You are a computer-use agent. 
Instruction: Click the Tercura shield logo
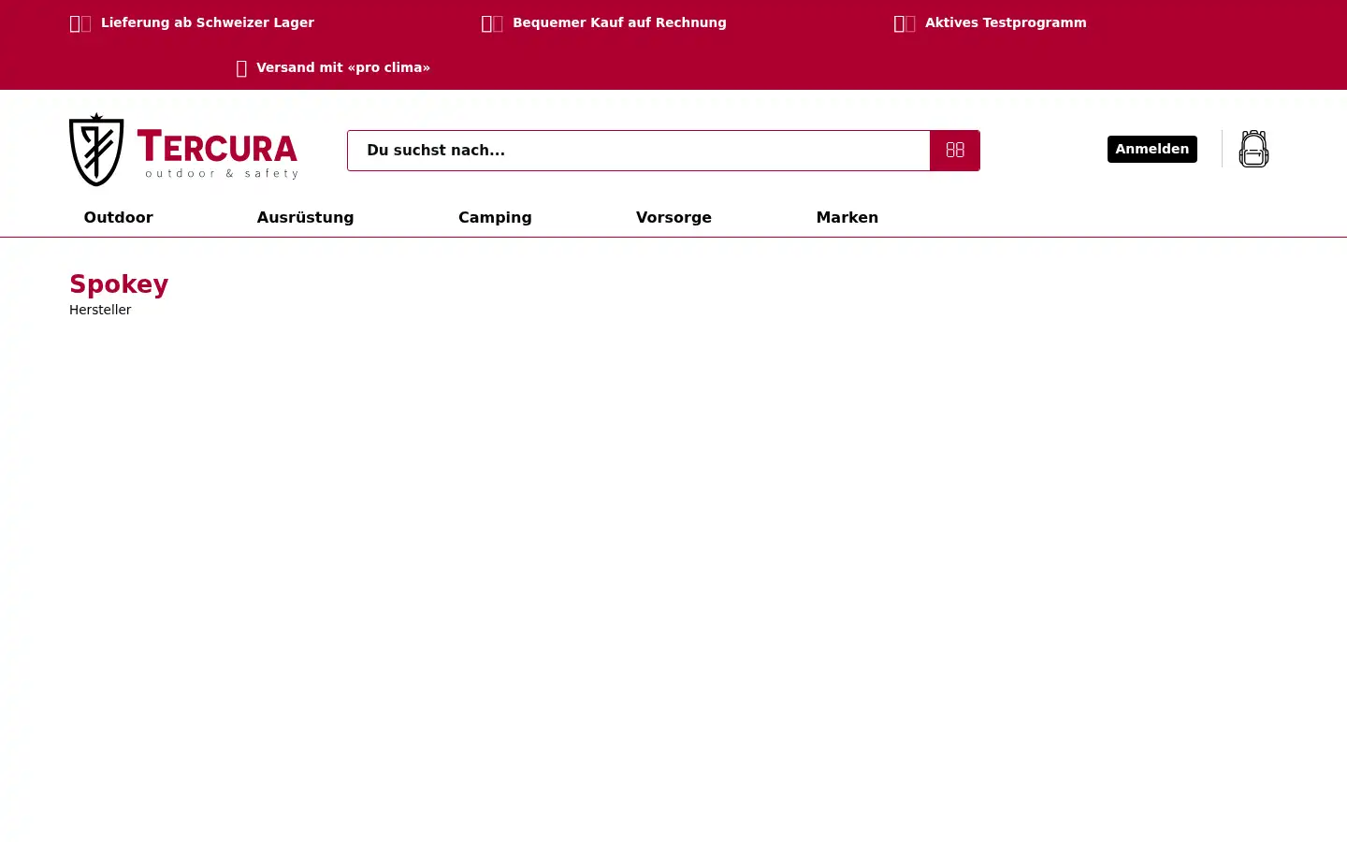[96, 150]
